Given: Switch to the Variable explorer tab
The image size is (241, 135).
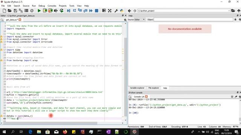Looking at the screenshot, I should click(x=137, y=88).
